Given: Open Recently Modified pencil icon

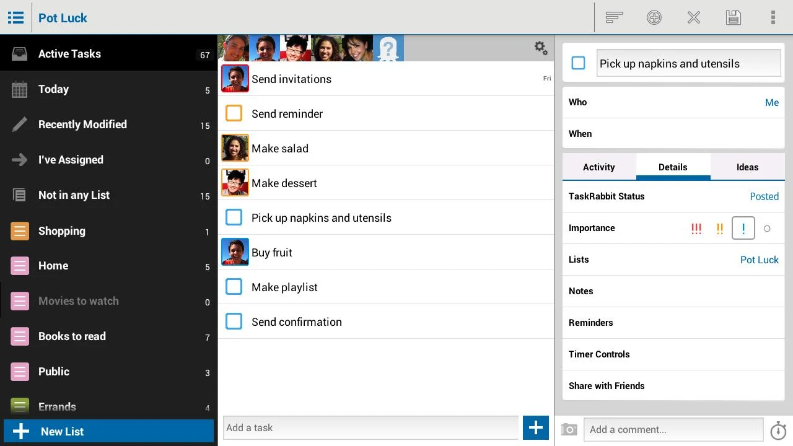Looking at the screenshot, I should pos(19,125).
